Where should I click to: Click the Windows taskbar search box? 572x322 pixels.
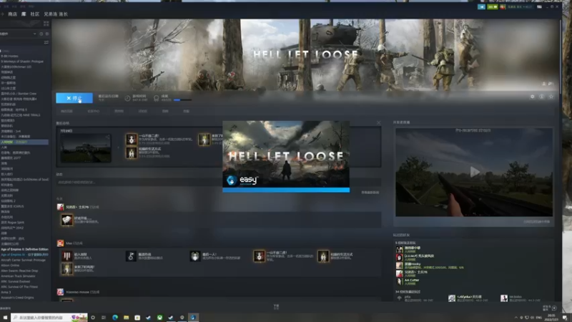[49, 318]
